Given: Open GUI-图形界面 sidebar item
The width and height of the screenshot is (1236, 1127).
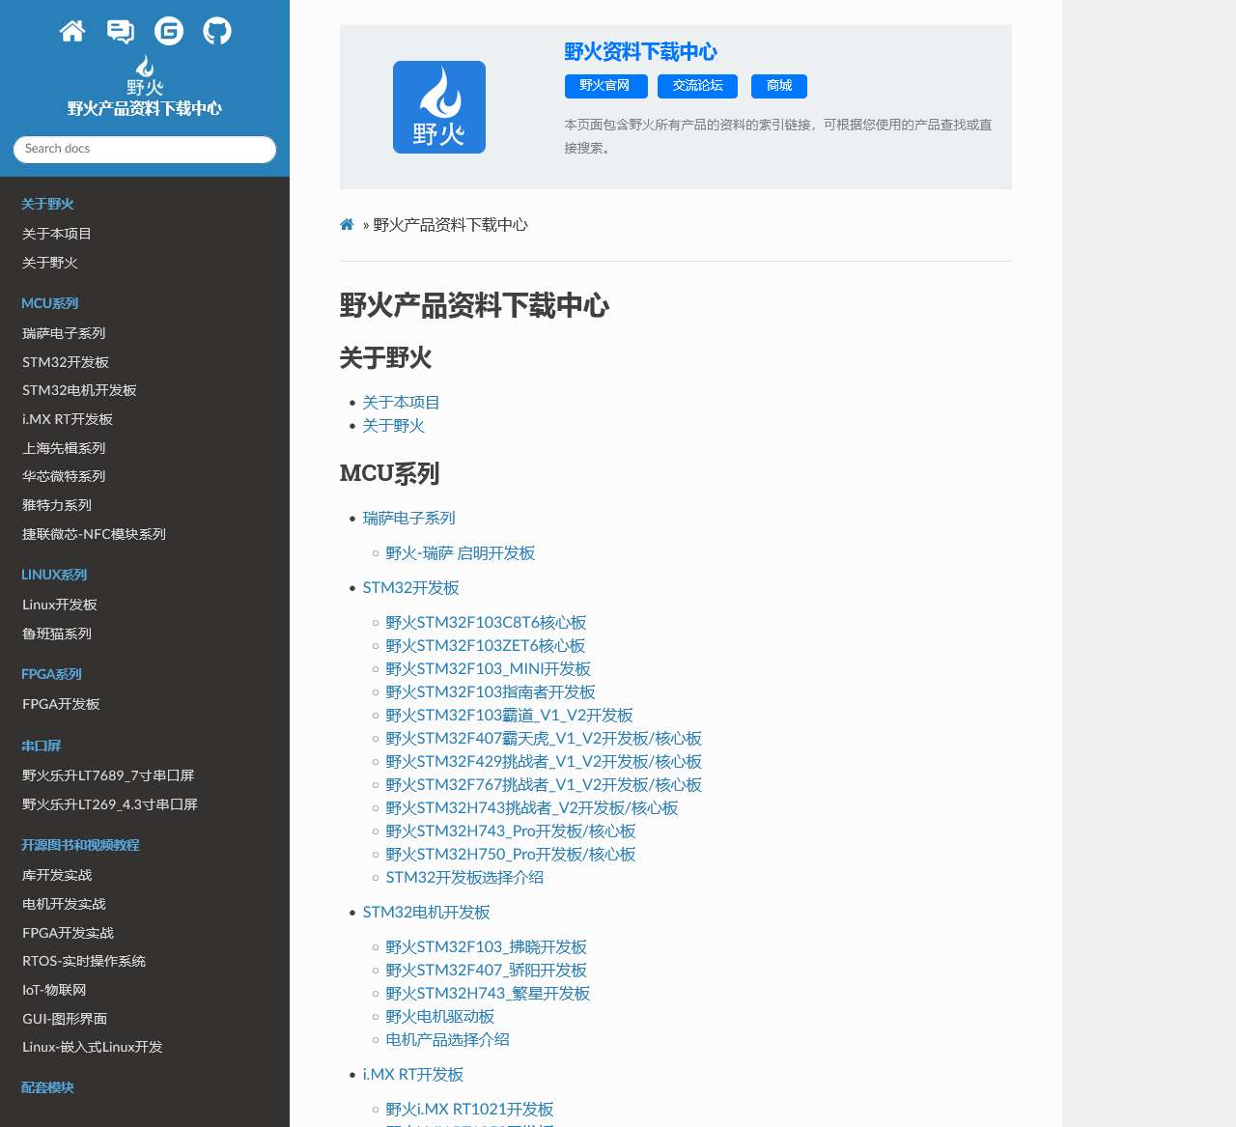Looking at the screenshot, I should pos(65,1019).
